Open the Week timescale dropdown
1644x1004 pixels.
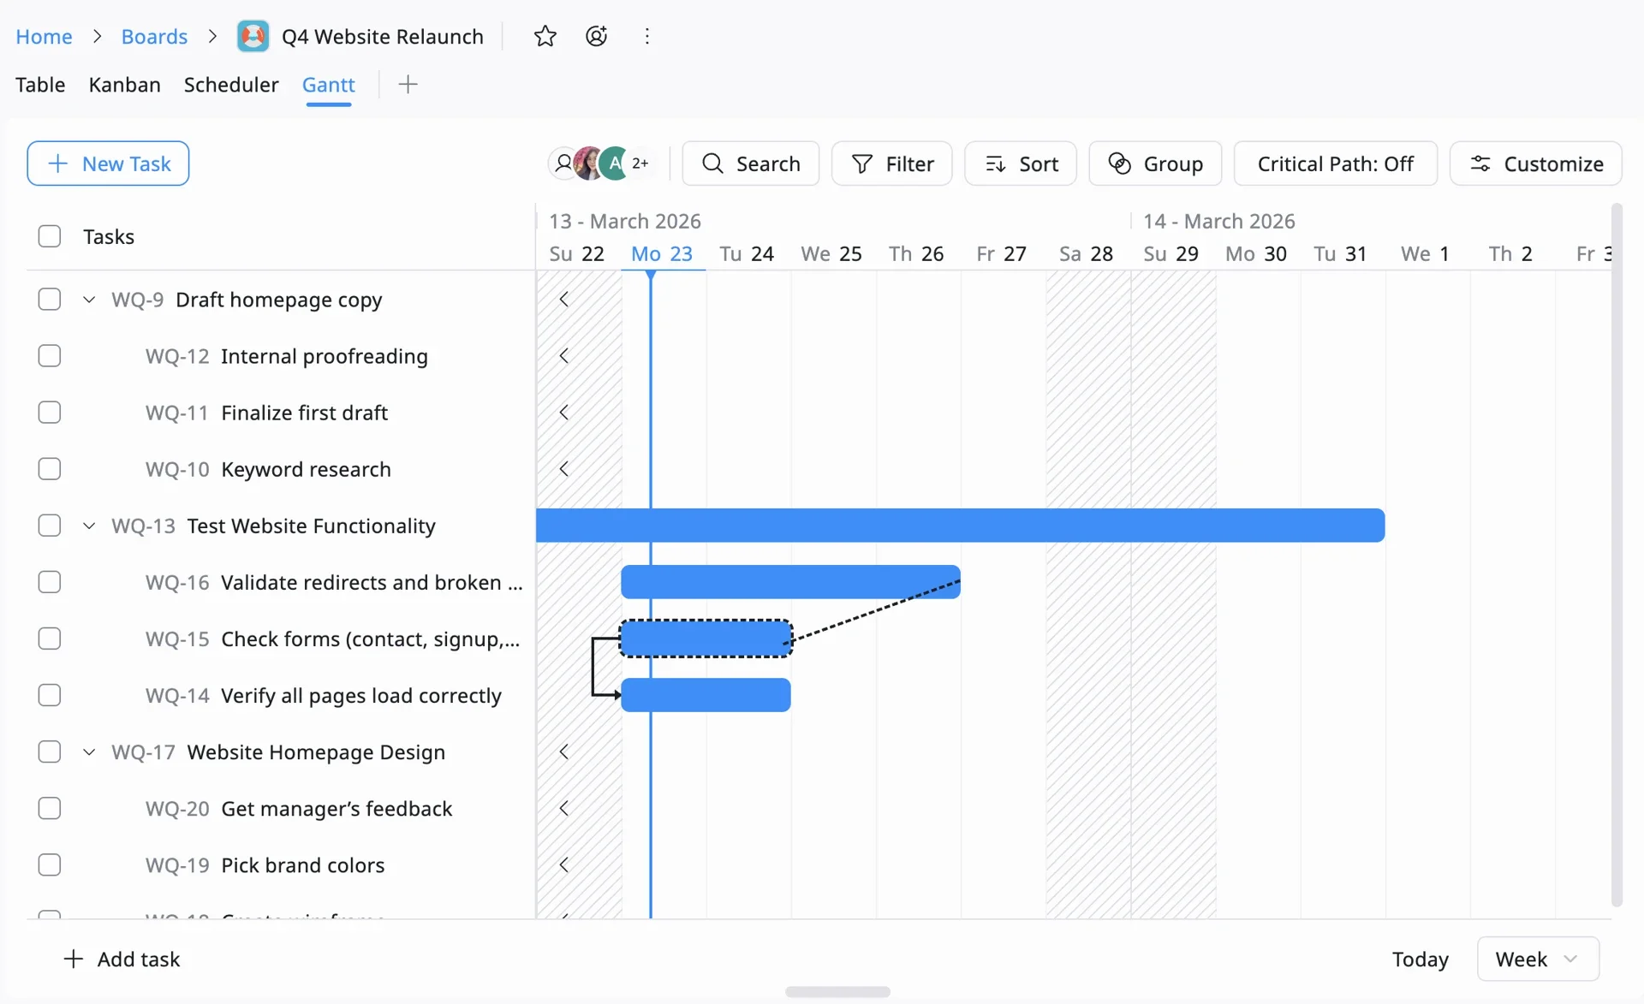point(1538,959)
